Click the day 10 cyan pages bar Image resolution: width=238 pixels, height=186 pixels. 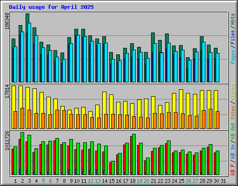coord(78,59)
